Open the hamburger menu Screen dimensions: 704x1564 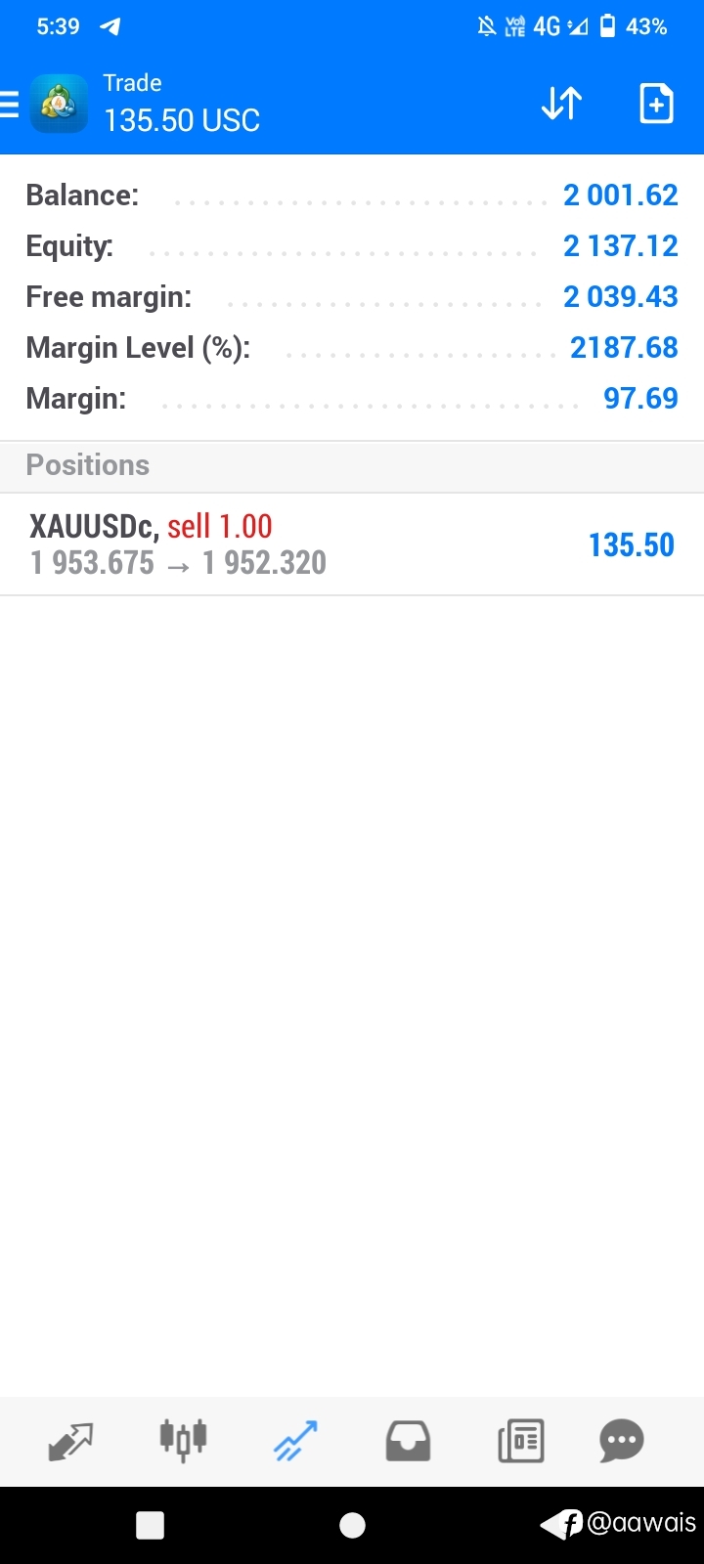[9, 104]
